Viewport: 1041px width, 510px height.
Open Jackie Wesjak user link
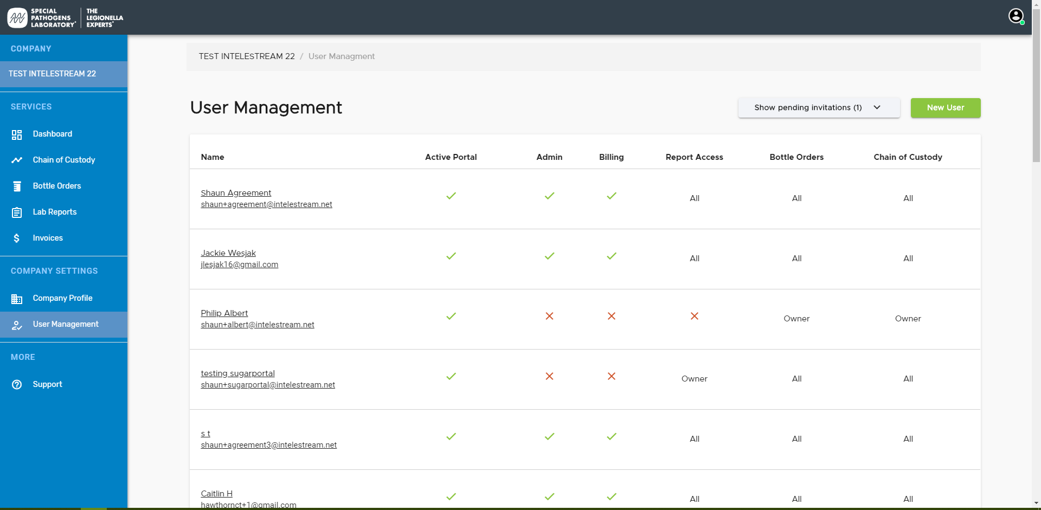click(228, 253)
